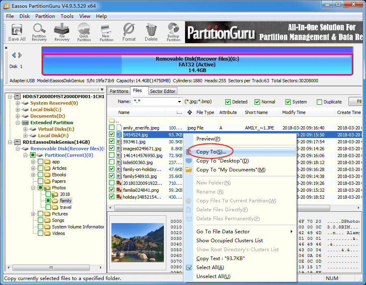Image resolution: width=366 pixels, height=285 pixels.
Task: Open the Partition Recovery tool
Action: [x=39, y=32]
